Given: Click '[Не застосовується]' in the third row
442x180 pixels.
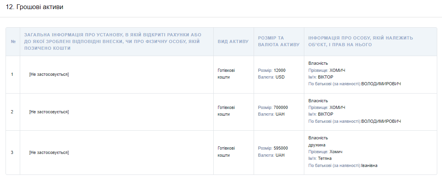Looking at the screenshot, I should pyautogui.click(x=49, y=152).
